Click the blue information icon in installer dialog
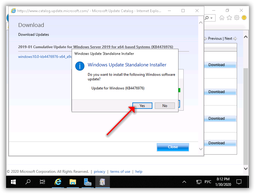This screenshot has width=255, height=194. 80,66
